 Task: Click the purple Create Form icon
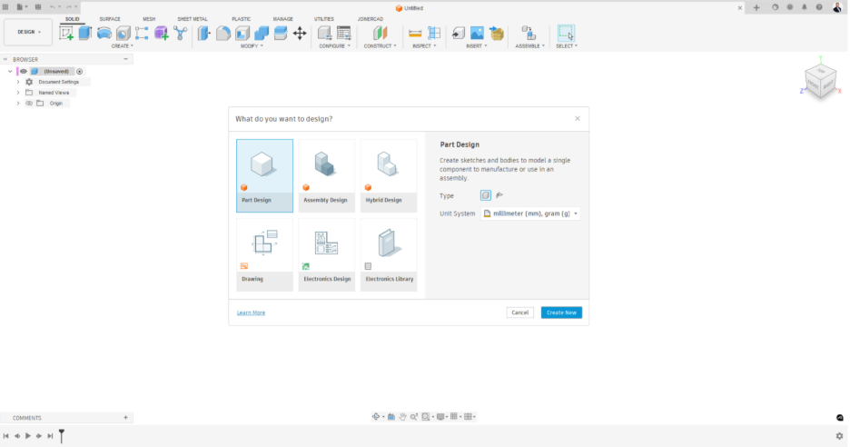pos(161,33)
